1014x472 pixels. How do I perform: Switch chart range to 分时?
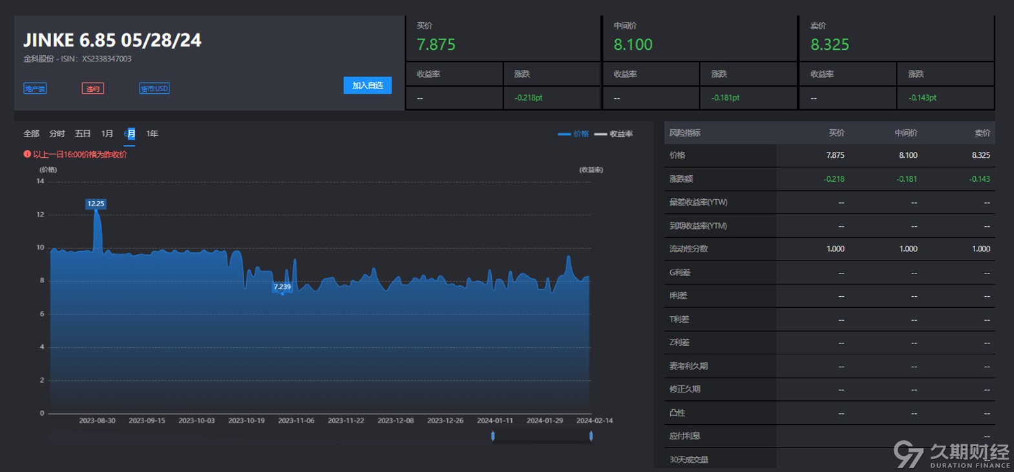tap(57, 133)
